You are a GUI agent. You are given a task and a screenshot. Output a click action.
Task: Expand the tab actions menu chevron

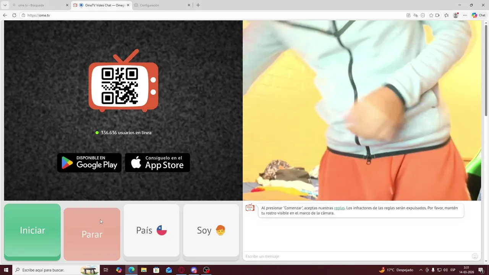click(5, 5)
